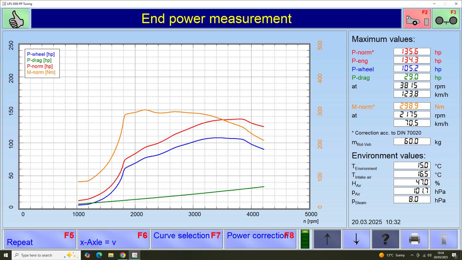Click the P-wheel value field 105.2
The height and width of the screenshot is (260, 462).
412,68
